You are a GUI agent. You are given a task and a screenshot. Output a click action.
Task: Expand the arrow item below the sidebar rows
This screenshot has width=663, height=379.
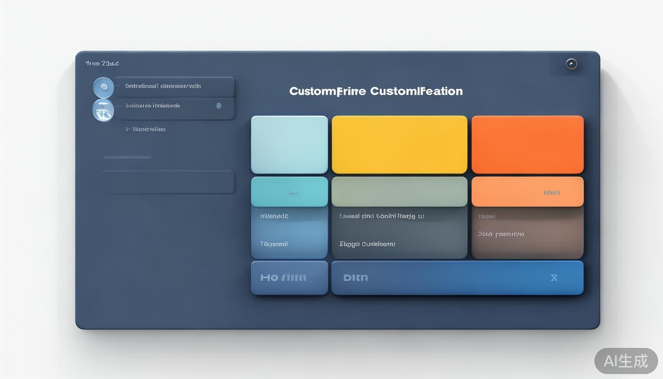click(x=128, y=129)
